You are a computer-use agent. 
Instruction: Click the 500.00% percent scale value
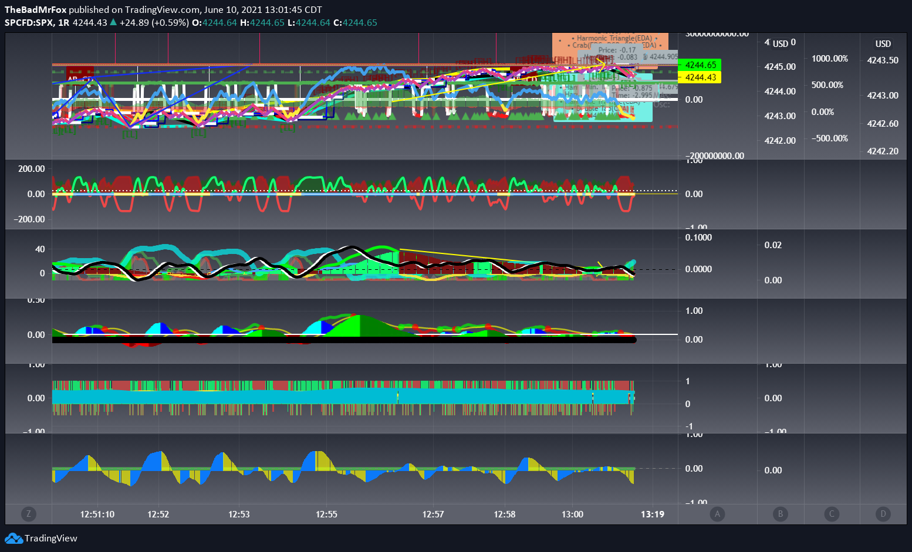point(827,85)
